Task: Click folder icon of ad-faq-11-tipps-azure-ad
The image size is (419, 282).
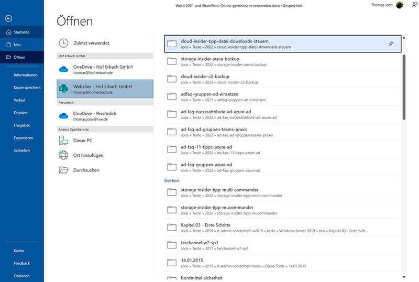Action: tap(172, 149)
